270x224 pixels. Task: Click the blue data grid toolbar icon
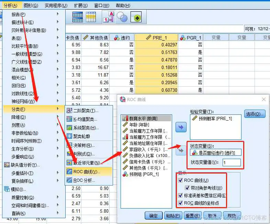[78, 17]
